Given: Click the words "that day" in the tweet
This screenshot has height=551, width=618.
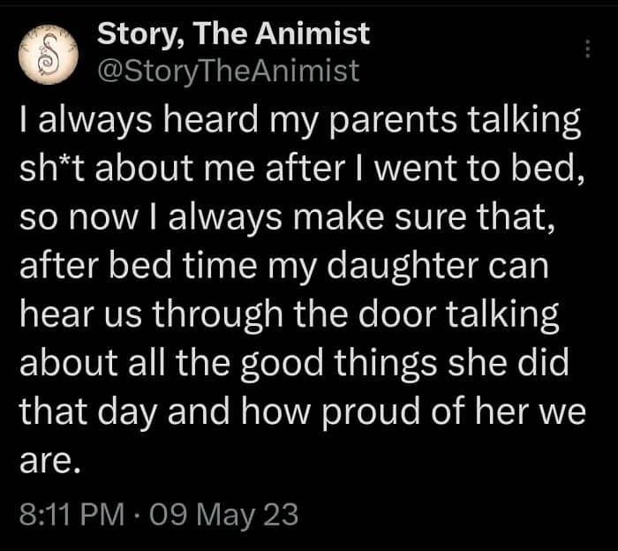Looking at the screenshot, I should [87, 413].
